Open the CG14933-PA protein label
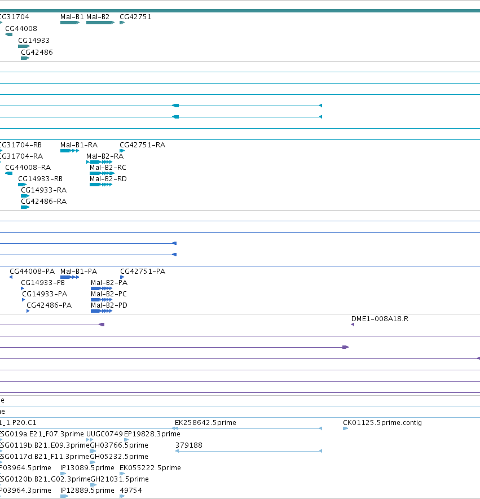Screen dimensions: 480x499 (45, 294)
